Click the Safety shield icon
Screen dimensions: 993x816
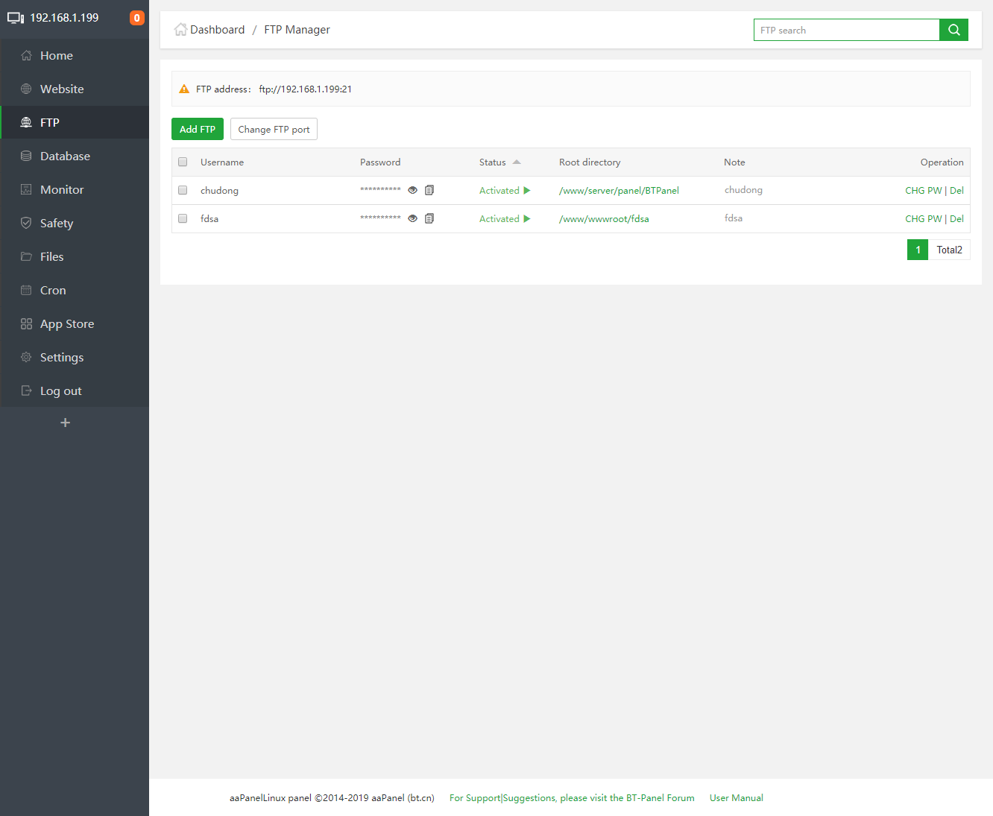pos(26,224)
